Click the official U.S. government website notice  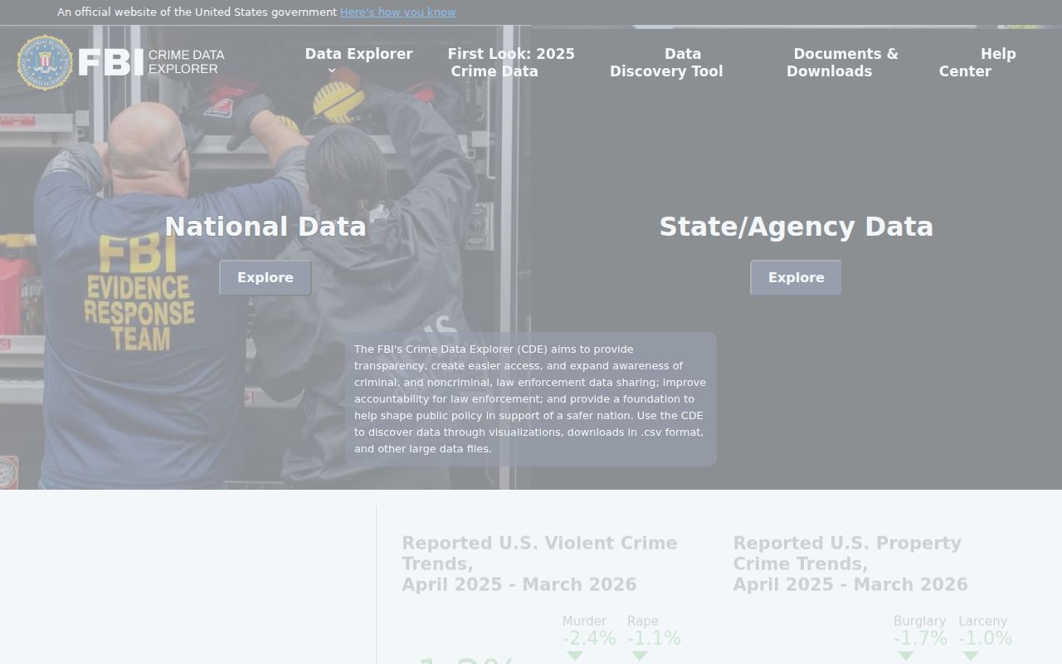click(197, 12)
